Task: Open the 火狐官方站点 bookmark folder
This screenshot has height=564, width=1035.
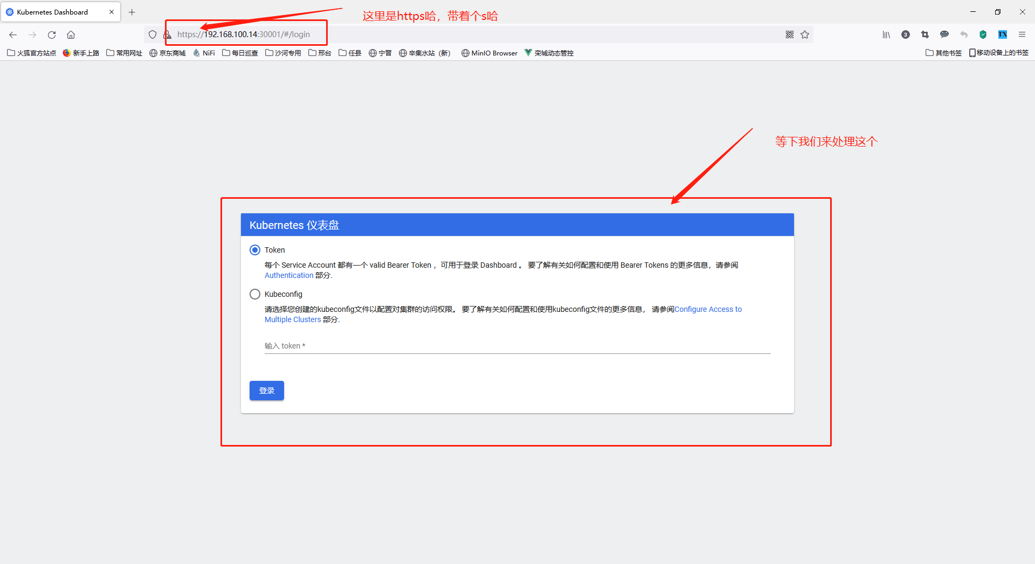Action: coord(32,53)
